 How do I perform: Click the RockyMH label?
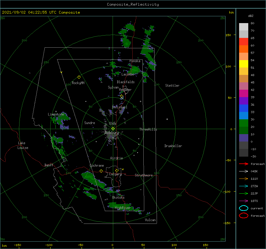pos(78,83)
